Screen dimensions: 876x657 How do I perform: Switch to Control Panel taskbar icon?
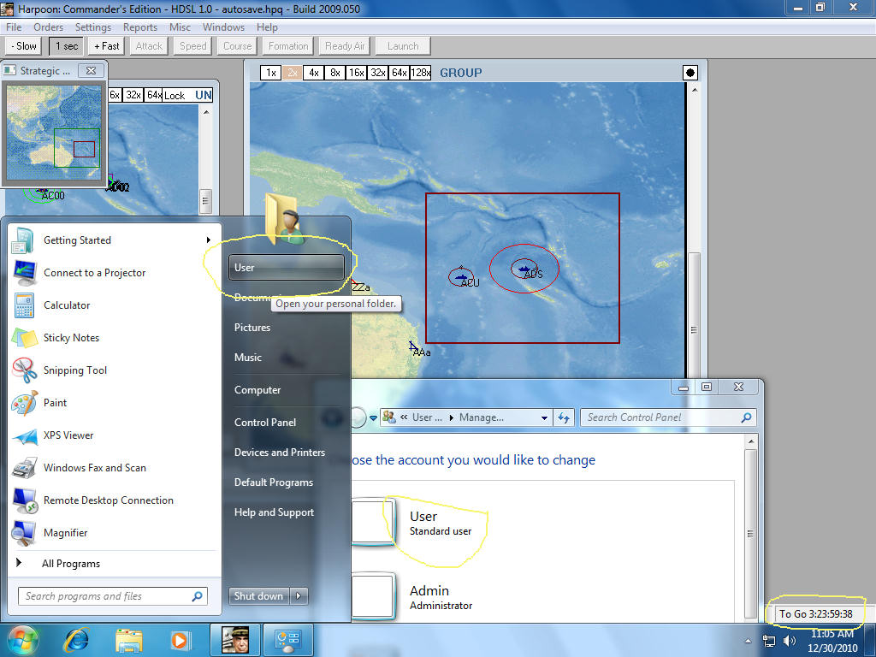pos(287,640)
